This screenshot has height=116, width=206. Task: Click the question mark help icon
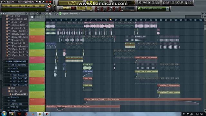(x=191, y=3)
